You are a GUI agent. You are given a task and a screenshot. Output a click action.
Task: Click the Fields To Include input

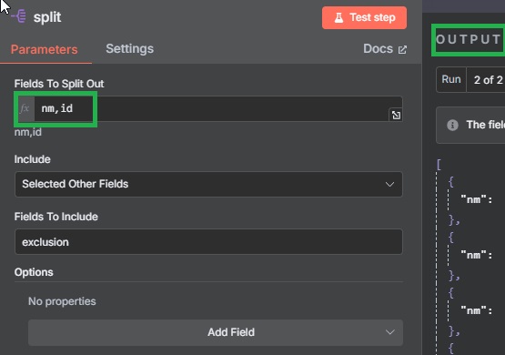click(x=208, y=242)
